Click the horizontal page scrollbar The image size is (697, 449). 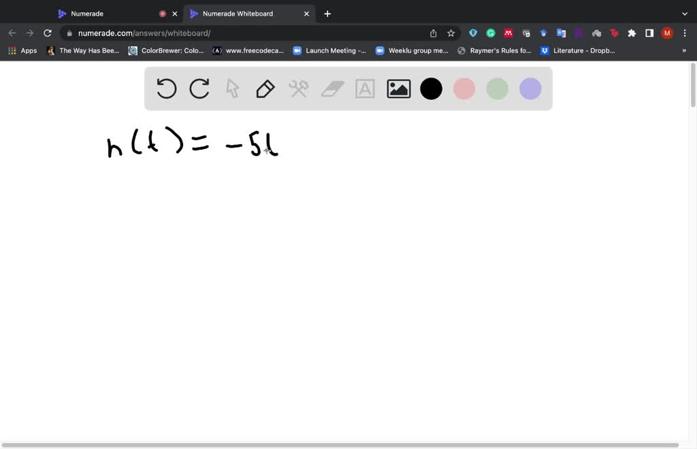tap(340, 445)
